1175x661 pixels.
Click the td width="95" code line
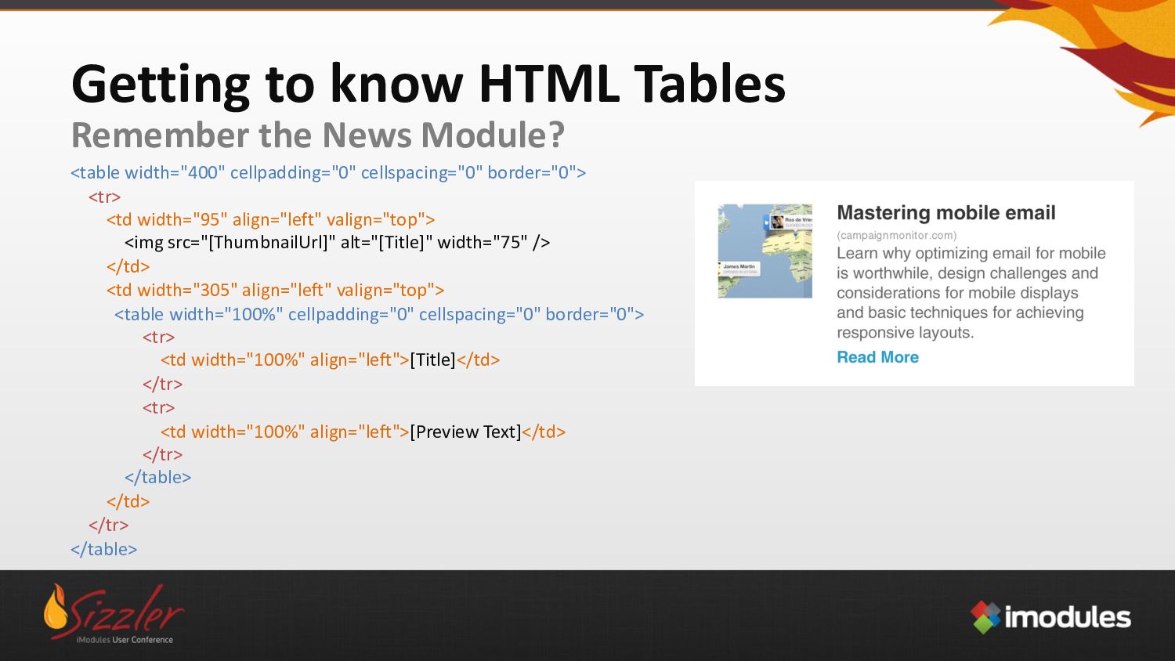coord(271,219)
